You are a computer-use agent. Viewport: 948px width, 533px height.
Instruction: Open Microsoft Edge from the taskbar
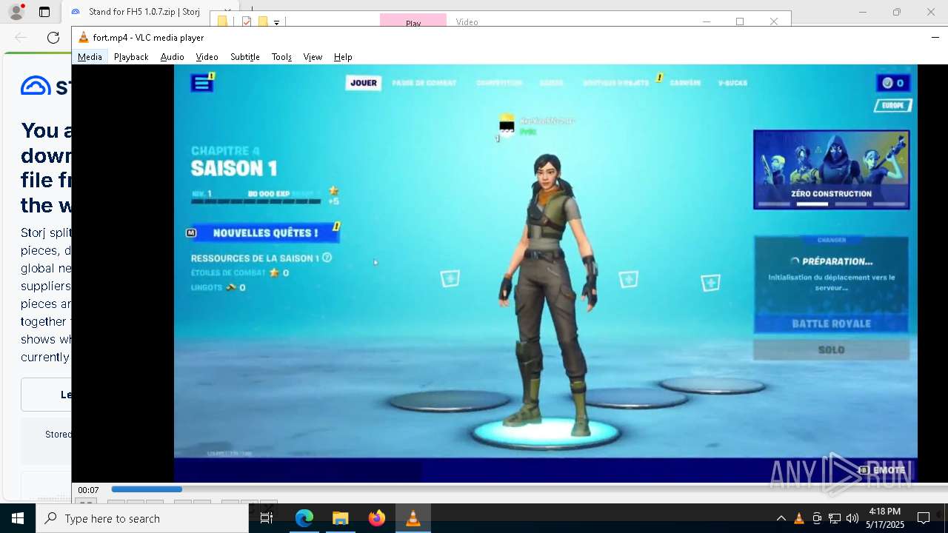(x=304, y=518)
